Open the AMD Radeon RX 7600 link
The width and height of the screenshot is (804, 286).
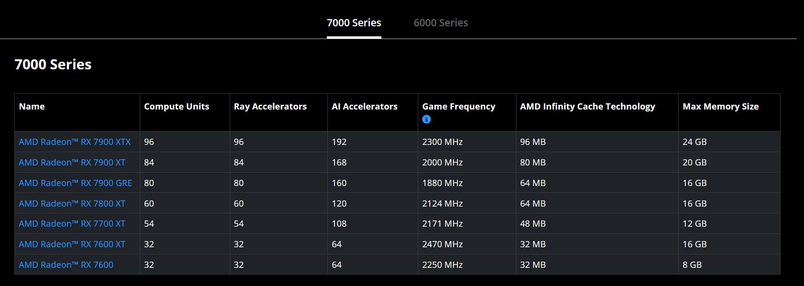tap(66, 265)
